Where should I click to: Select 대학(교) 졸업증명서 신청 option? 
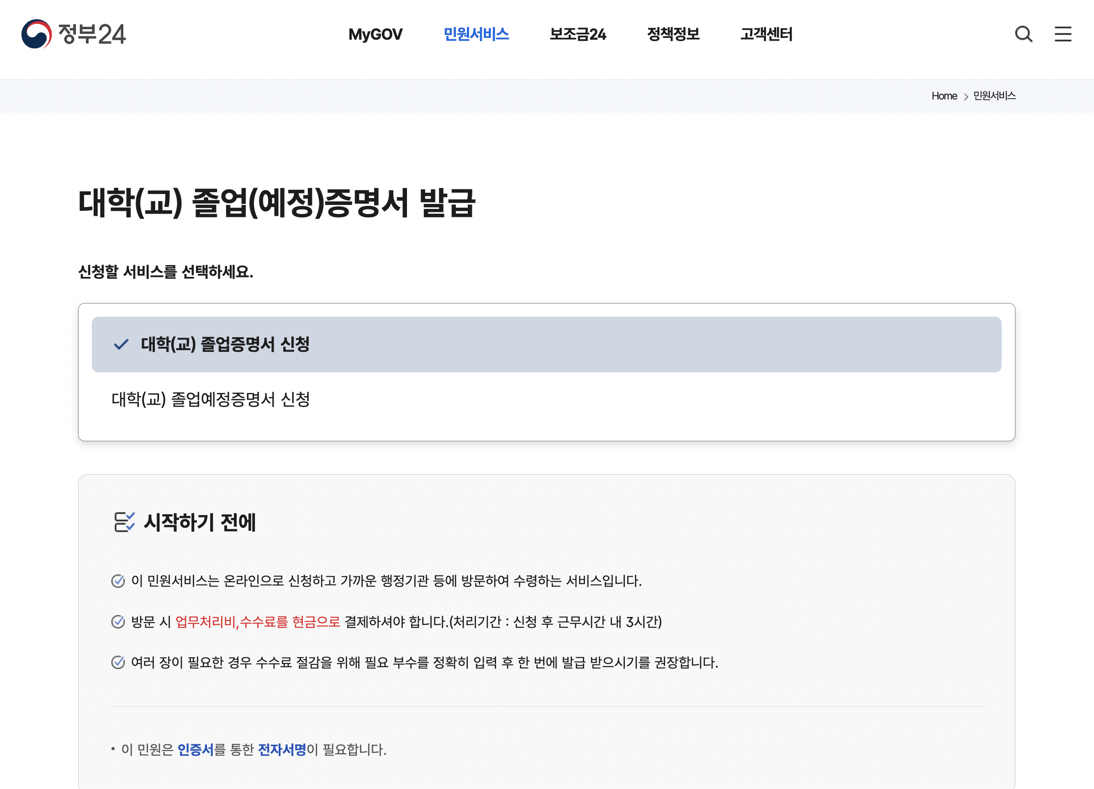(225, 344)
